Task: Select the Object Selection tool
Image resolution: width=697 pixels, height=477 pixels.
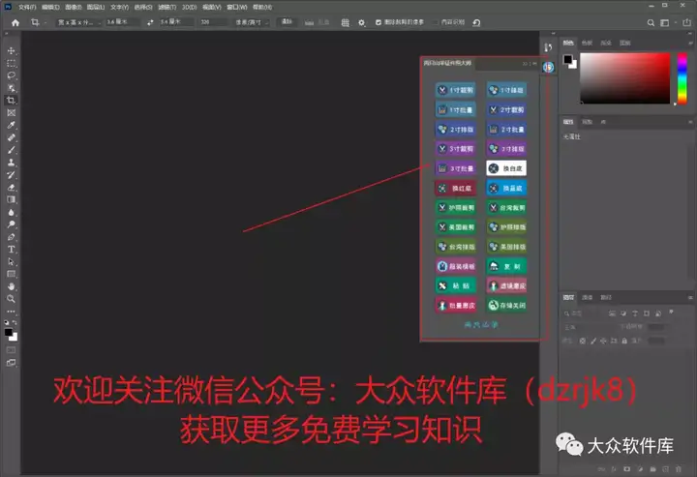Action: [x=11, y=88]
